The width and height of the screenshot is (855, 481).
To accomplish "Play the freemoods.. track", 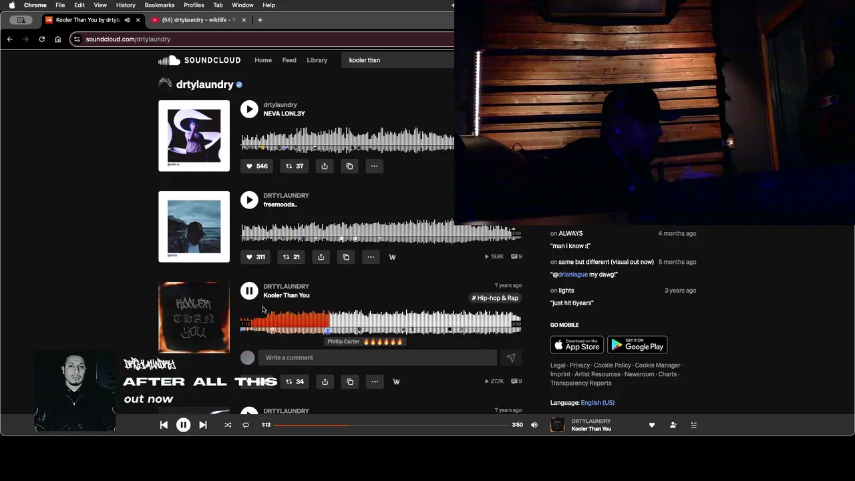I will [249, 200].
